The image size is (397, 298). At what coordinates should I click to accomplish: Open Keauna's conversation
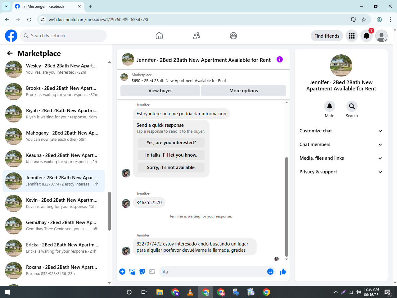[x=53, y=158]
